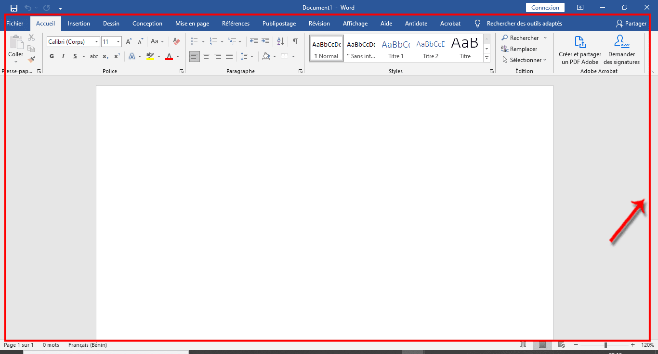Screen dimensions: 658x354
Task: Click Créer et partager un PDF Adobe
Action: click(580, 50)
